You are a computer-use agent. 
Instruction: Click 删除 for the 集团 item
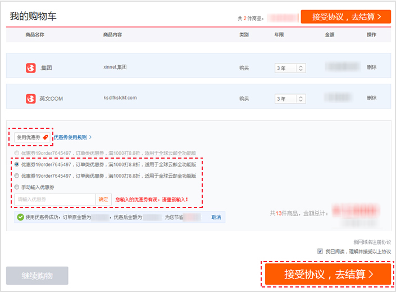(x=372, y=68)
